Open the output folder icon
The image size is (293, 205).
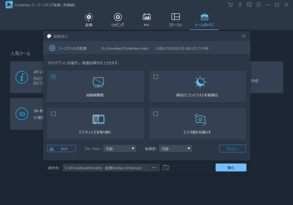[x=166, y=168]
